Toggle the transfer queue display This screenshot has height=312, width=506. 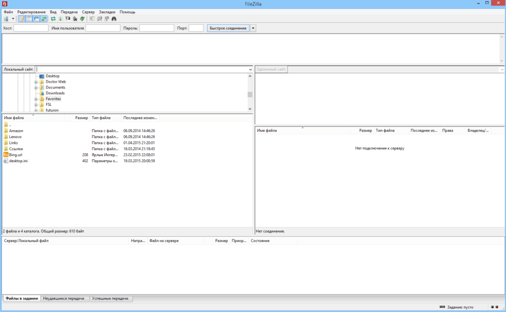pyautogui.click(x=43, y=19)
